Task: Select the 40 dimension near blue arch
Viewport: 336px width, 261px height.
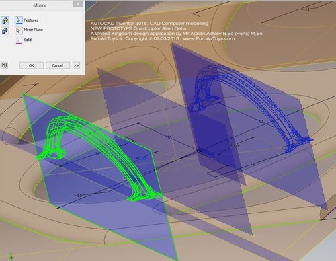Action: [261, 121]
